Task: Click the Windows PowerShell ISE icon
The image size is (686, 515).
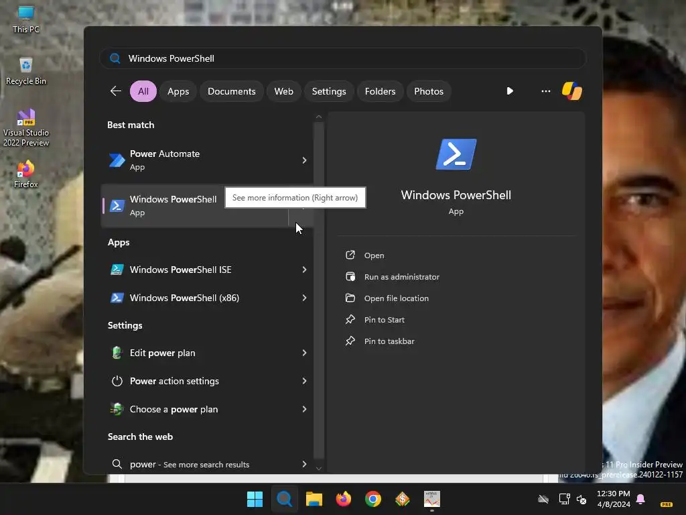Action: [x=117, y=270]
